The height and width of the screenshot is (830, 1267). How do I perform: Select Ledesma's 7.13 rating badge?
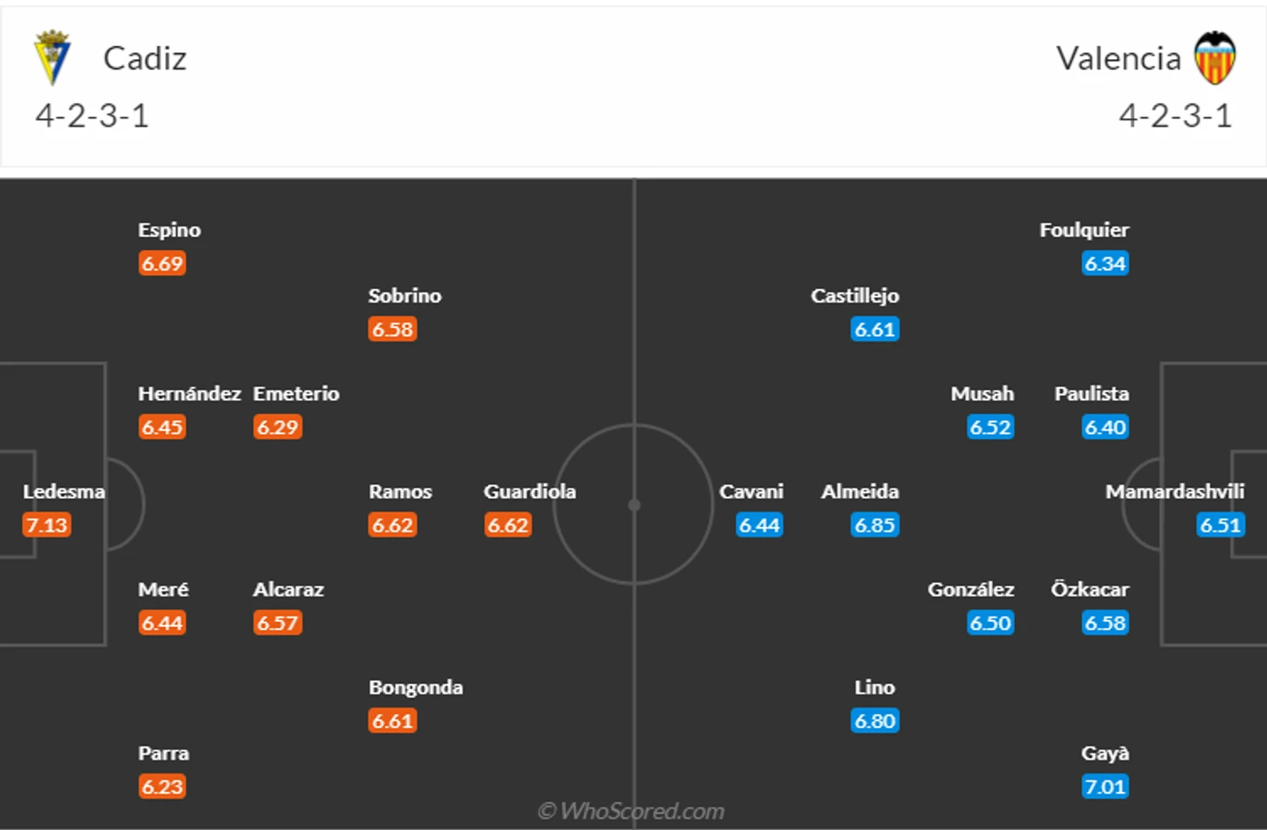coord(47,525)
